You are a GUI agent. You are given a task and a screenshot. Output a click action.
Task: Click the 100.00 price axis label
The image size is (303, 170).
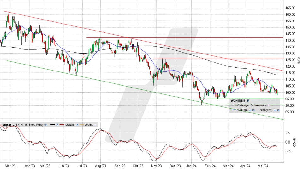tap(290, 93)
